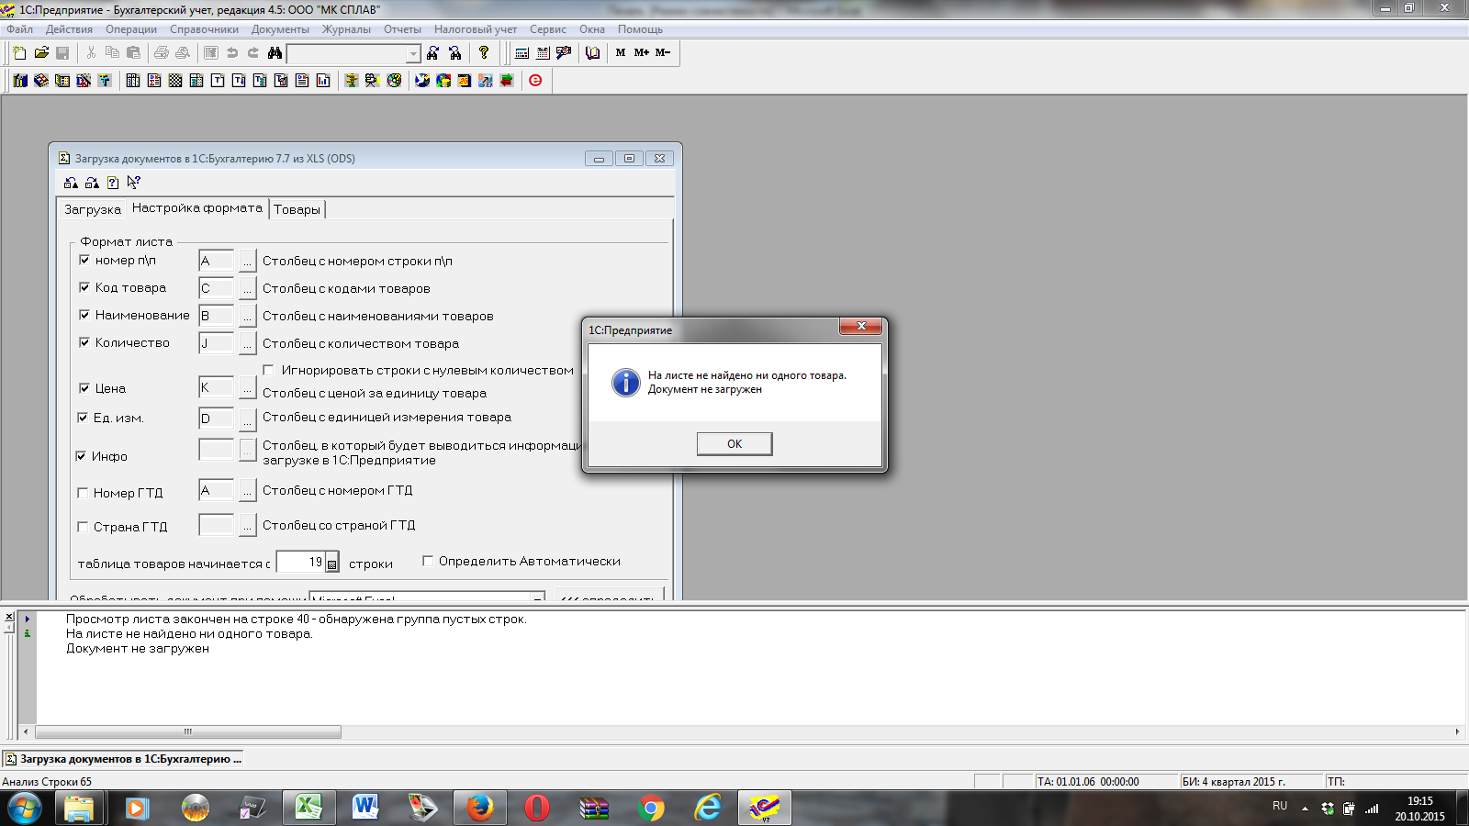Image resolution: width=1469 pixels, height=826 pixels.
Task: Open column picker for 'Код товара'
Action: pos(247,289)
